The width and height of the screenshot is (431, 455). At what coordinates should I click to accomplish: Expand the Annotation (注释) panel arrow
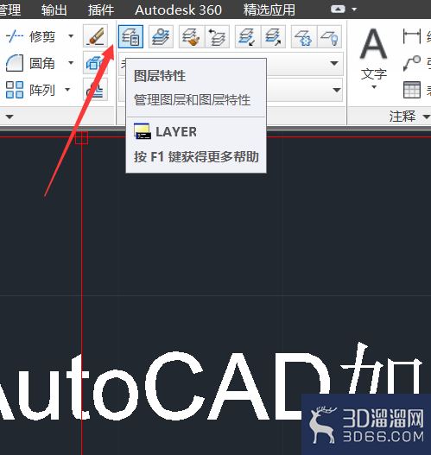pyautogui.click(x=427, y=117)
